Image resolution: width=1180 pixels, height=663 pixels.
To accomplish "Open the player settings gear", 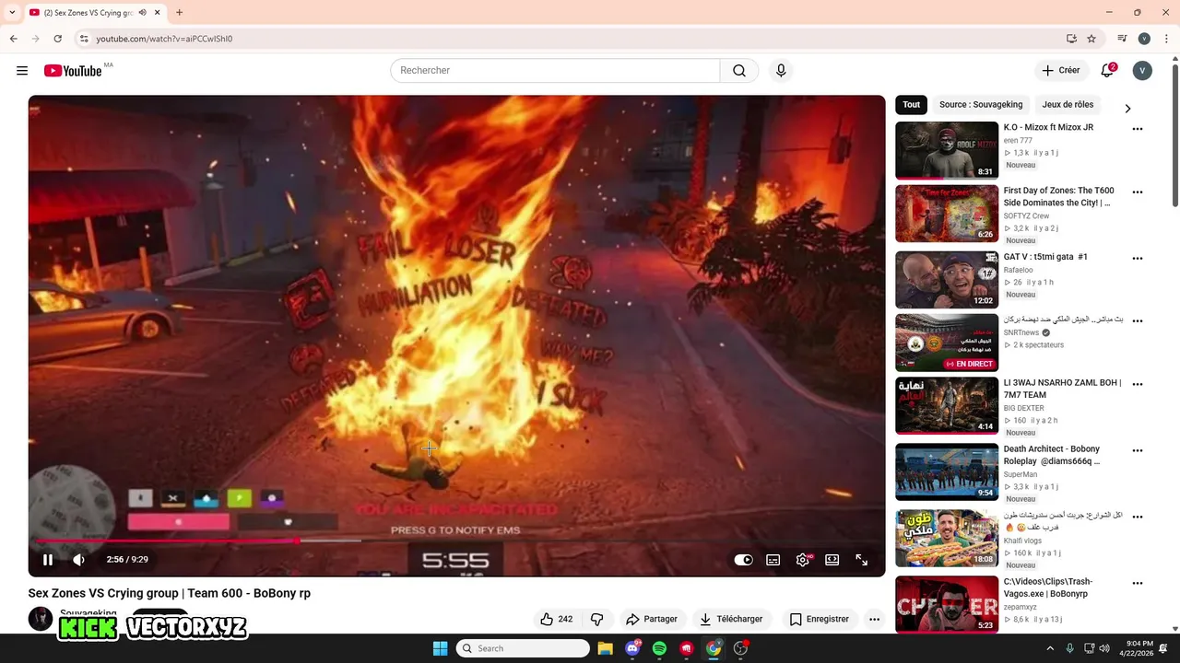I will tap(803, 560).
